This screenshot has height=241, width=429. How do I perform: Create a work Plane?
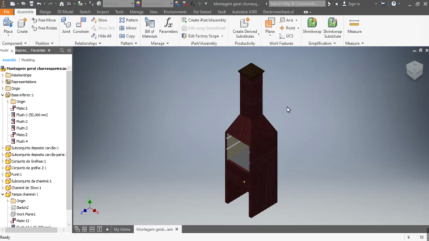click(269, 26)
